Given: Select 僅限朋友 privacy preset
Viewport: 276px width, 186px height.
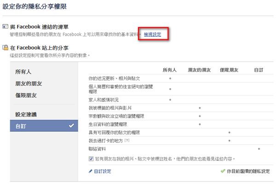Looking at the screenshot, I should (27, 96).
